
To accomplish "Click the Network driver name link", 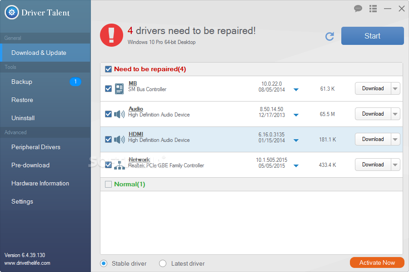I will tap(139, 160).
